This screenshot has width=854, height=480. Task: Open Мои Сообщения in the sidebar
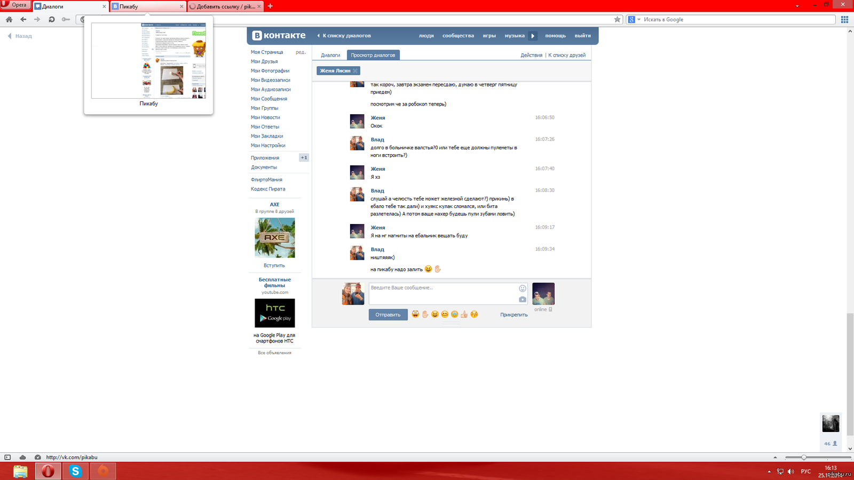269,99
